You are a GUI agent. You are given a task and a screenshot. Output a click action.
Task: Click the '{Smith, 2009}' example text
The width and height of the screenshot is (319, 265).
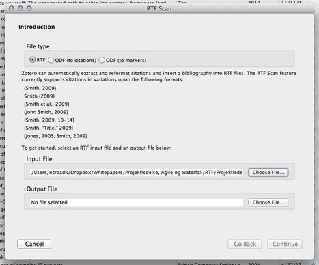click(x=40, y=88)
